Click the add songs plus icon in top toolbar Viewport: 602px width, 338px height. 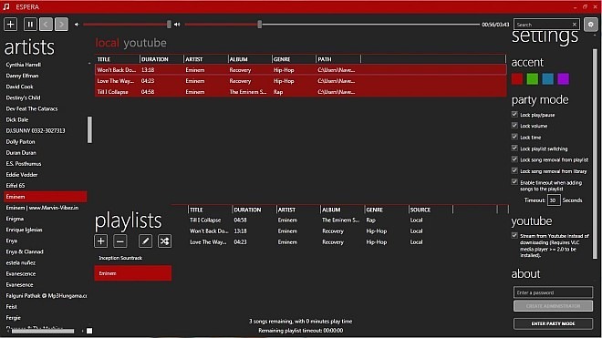[x=10, y=25]
